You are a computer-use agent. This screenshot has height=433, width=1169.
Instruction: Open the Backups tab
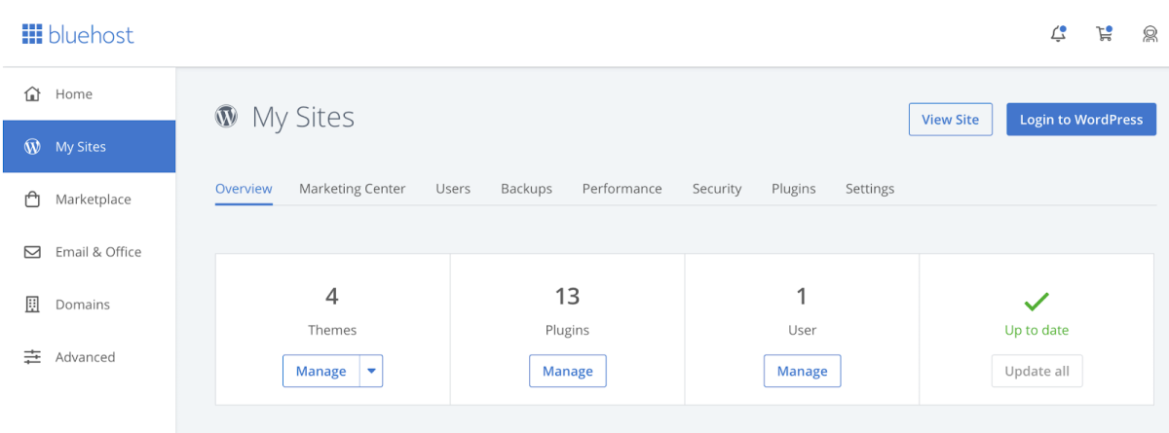(526, 189)
